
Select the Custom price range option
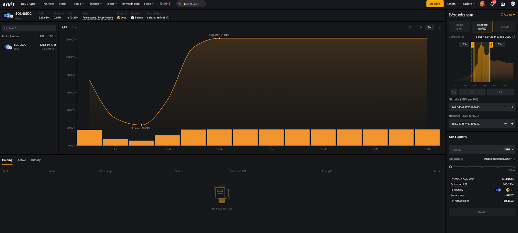[505, 27]
